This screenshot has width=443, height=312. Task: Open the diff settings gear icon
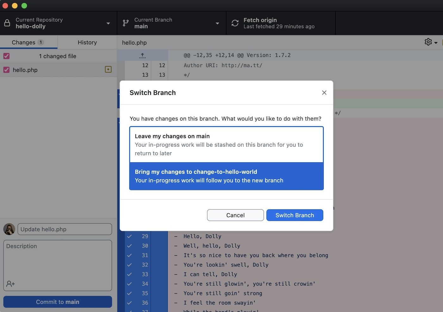click(428, 42)
